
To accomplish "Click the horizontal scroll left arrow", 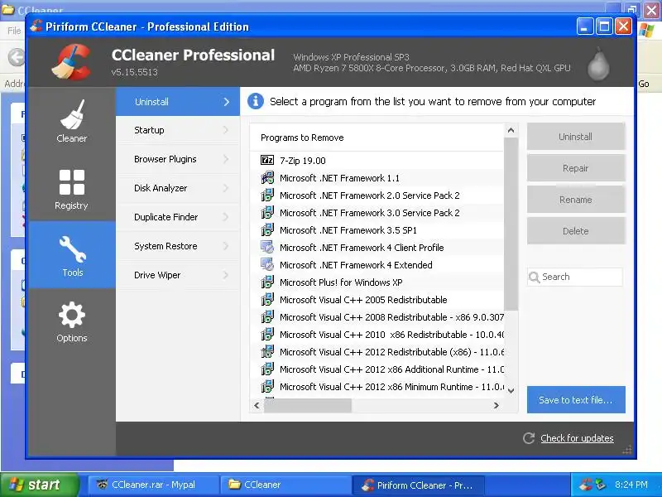I will coord(257,405).
